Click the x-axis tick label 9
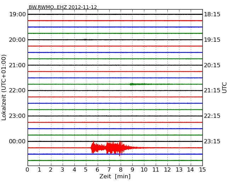 click(x=132, y=169)
